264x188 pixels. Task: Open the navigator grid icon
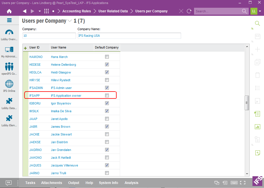point(46,11)
